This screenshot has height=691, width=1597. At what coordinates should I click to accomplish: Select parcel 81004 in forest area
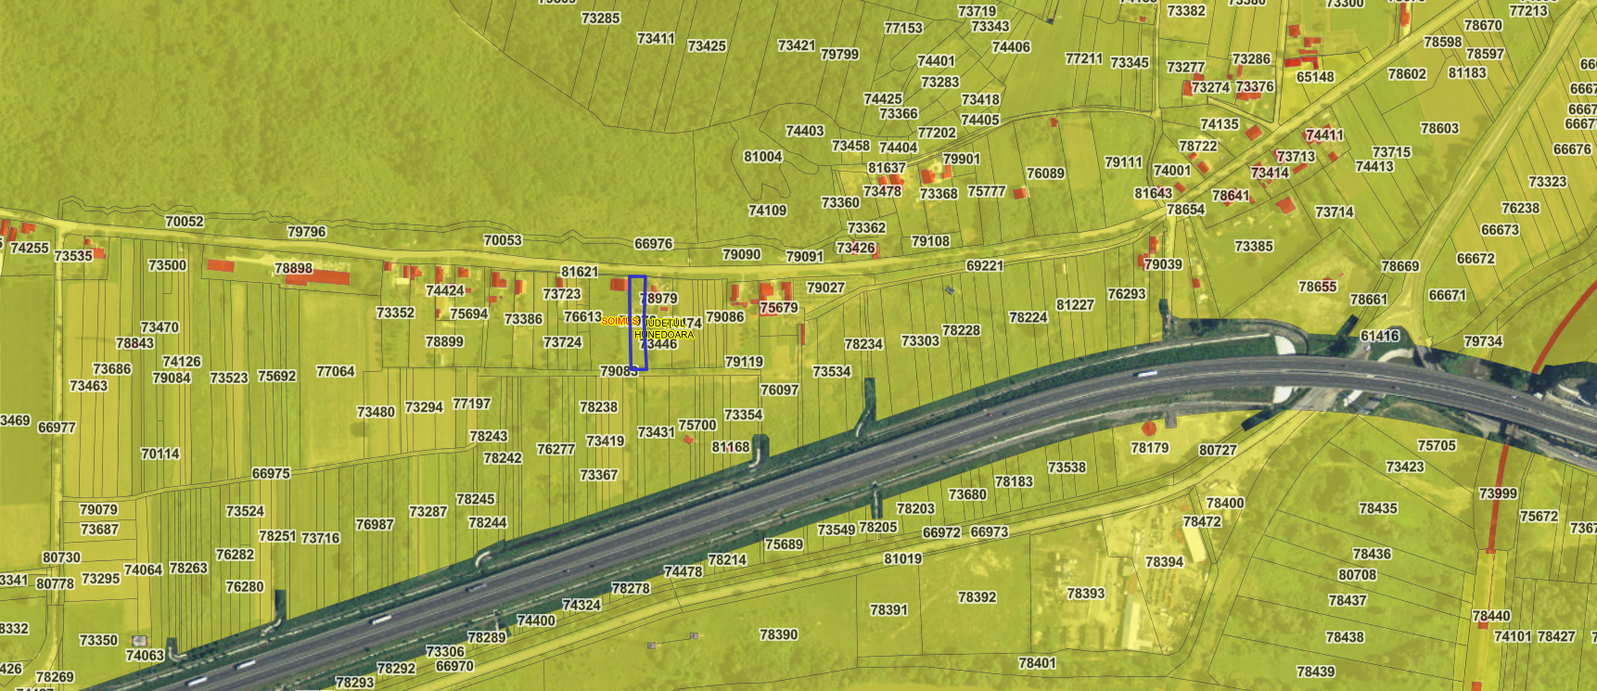[x=762, y=157]
